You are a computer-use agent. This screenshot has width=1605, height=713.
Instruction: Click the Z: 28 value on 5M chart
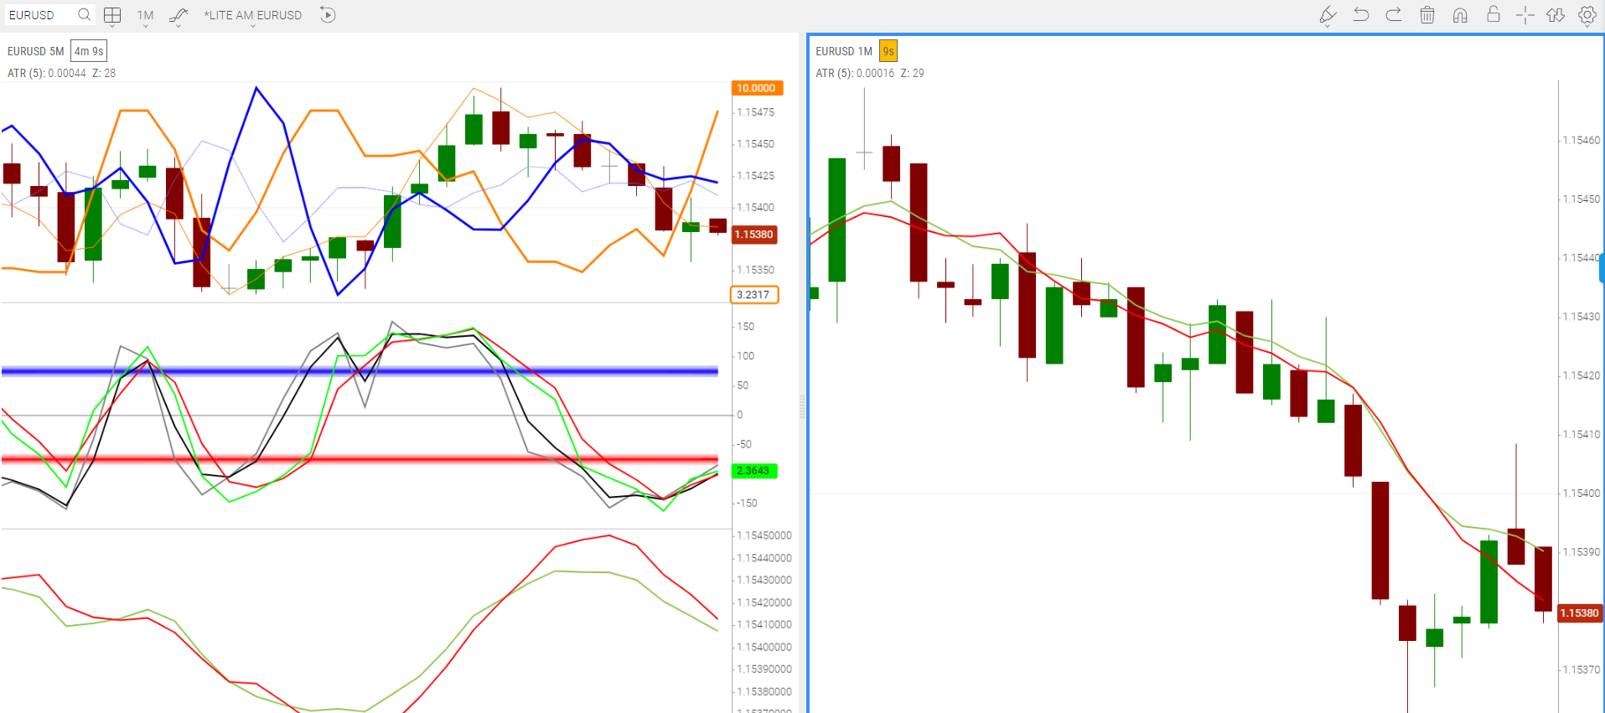(104, 73)
